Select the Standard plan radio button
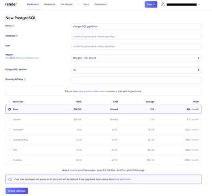 point(9,130)
